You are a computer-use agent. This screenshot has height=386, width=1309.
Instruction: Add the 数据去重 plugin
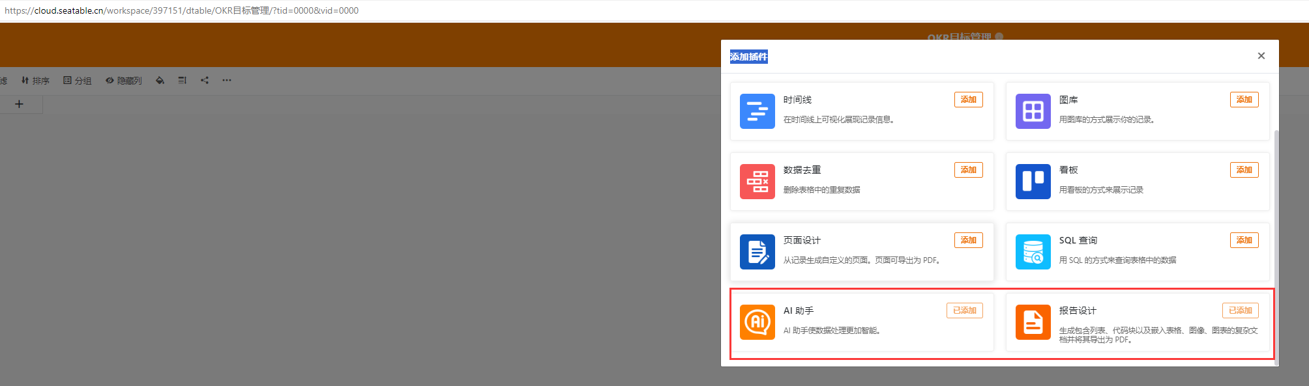point(968,170)
